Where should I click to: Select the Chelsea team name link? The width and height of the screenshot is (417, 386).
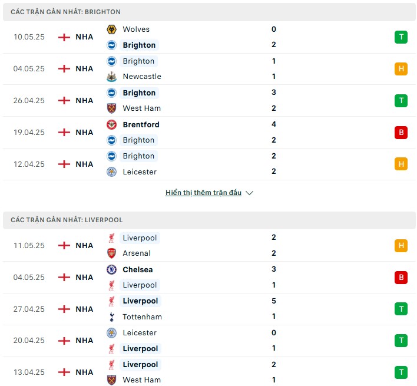tap(138, 269)
